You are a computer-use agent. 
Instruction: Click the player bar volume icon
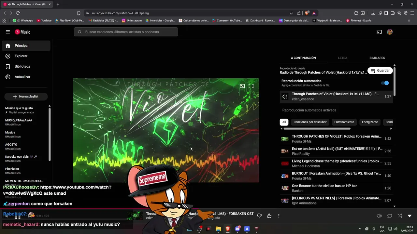click(379, 216)
